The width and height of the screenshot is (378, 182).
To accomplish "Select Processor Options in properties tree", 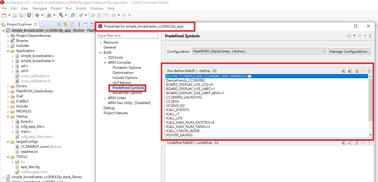I will (127, 68).
